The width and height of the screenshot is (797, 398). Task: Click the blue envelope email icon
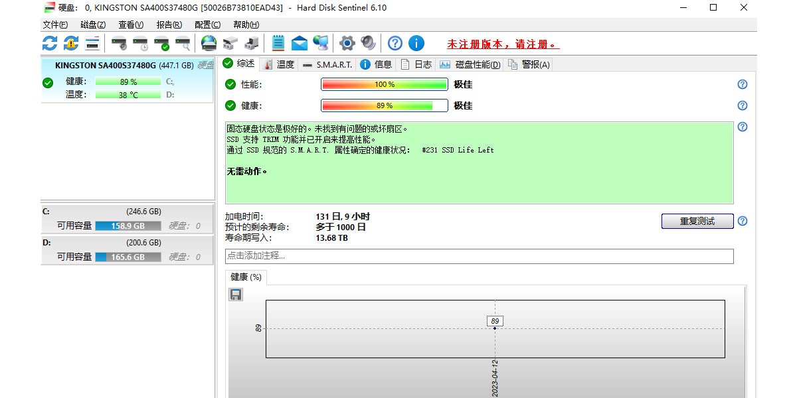pyautogui.click(x=300, y=44)
